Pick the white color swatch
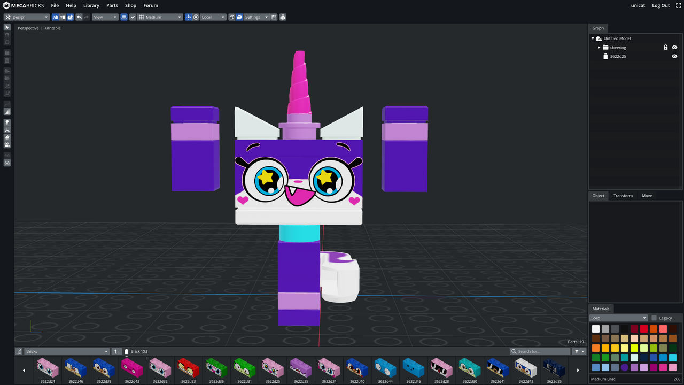Screen dimensions: 684x385 [596, 329]
